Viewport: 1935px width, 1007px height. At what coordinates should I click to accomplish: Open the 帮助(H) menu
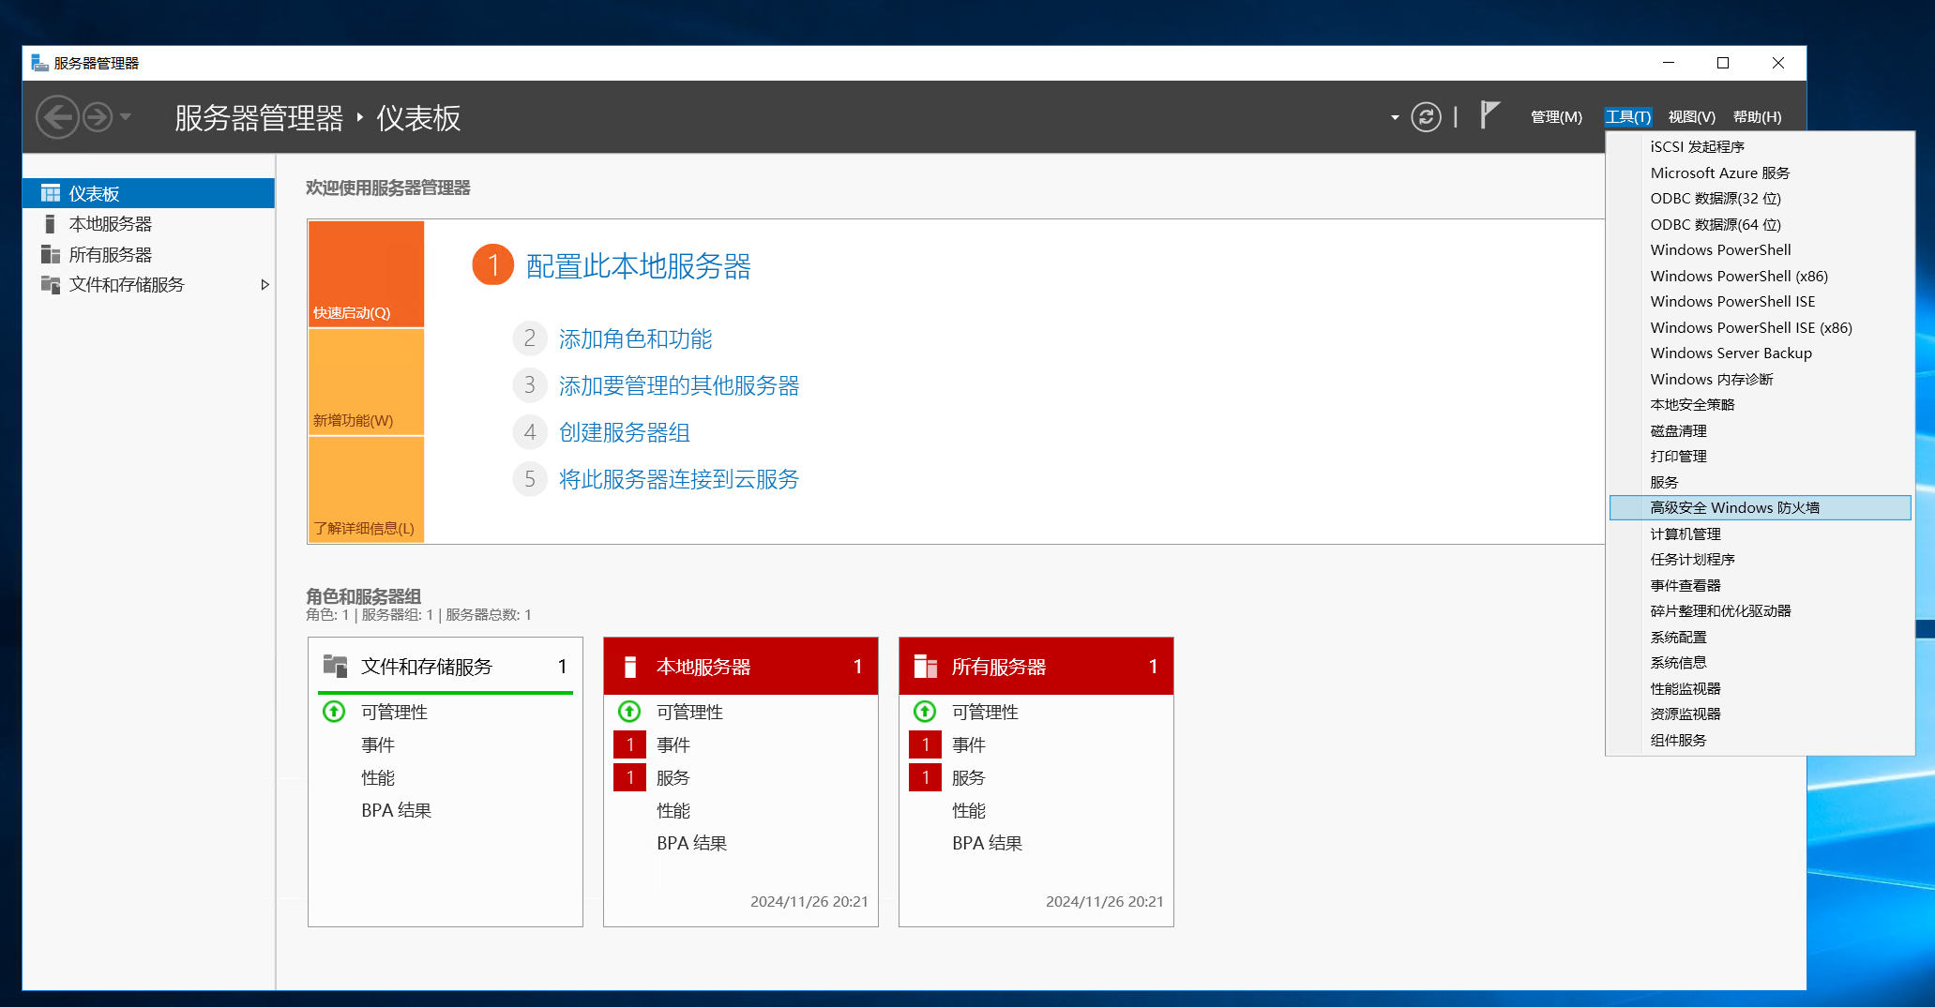1757,117
